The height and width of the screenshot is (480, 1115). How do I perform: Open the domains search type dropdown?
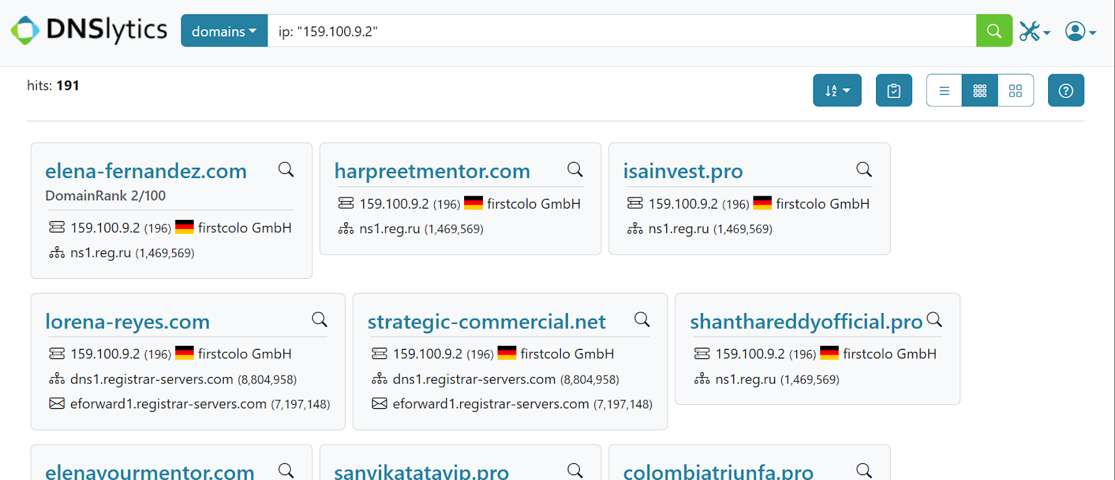pyautogui.click(x=224, y=31)
